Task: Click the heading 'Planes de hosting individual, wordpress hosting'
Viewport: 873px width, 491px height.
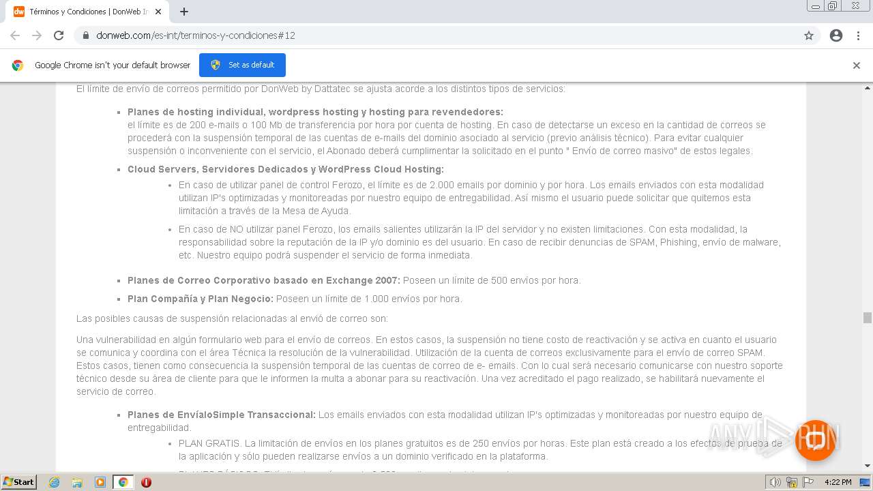Action: click(x=315, y=112)
